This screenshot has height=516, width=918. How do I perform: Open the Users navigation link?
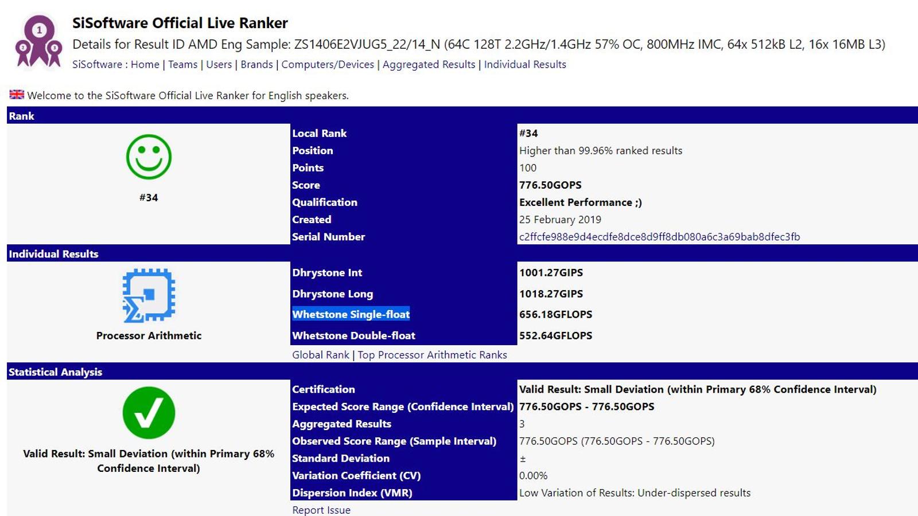(219, 65)
